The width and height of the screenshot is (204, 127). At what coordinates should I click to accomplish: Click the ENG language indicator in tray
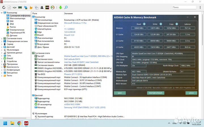pos(175,123)
